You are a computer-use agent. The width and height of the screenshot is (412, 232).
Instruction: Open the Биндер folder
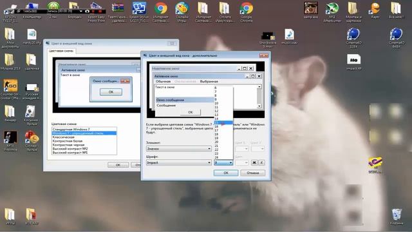pos(10,113)
